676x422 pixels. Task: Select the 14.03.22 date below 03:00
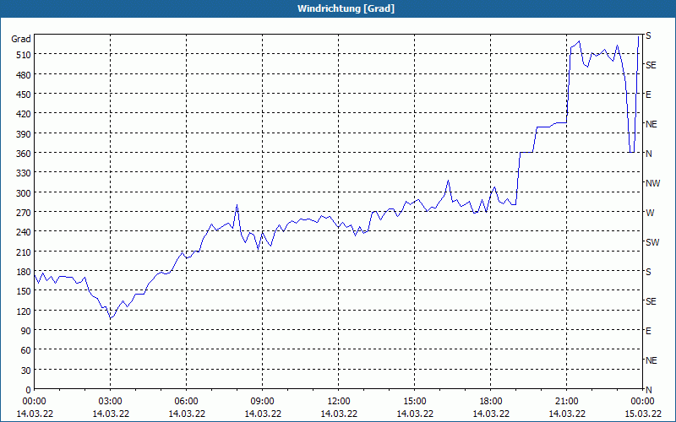click(x=111, y=414)
